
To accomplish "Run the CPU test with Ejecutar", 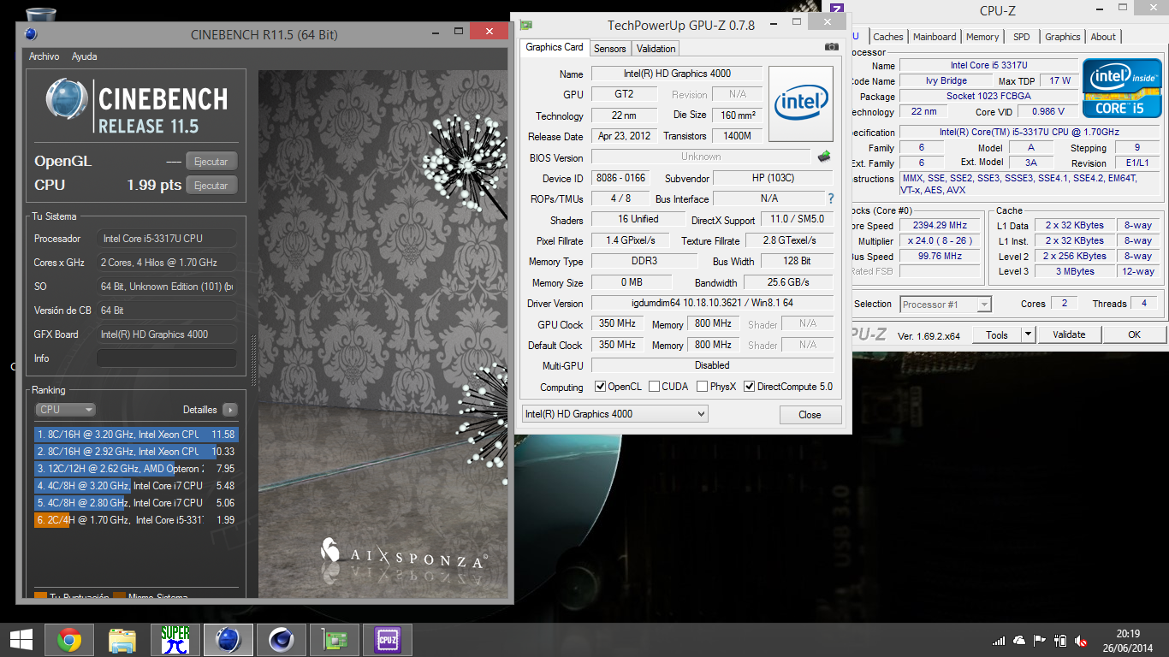I will pyautogui.click(x=211, y=185).
